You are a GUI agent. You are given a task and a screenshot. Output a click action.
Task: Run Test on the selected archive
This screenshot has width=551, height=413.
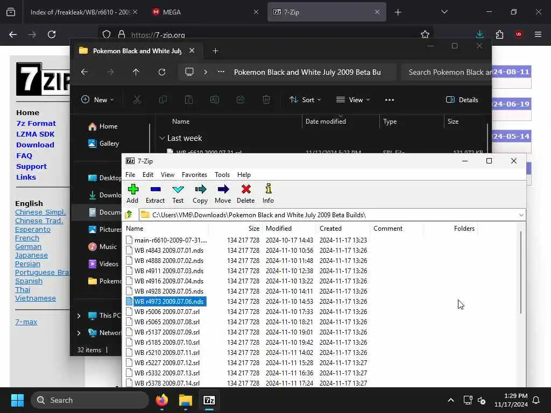coord(178,194)
